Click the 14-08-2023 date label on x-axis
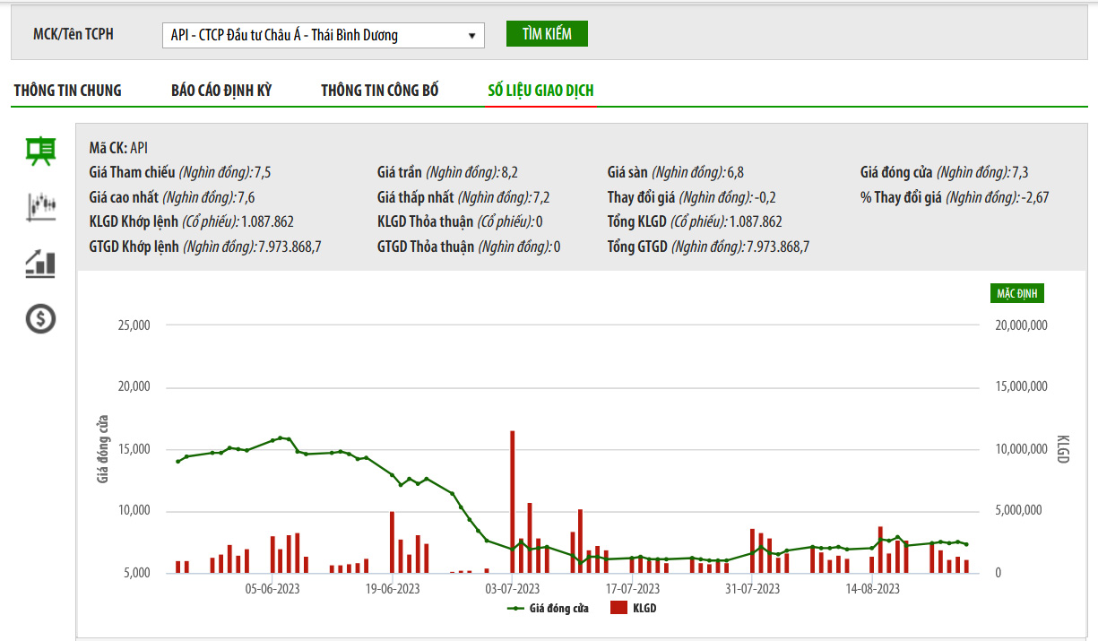 click(873, 589)
